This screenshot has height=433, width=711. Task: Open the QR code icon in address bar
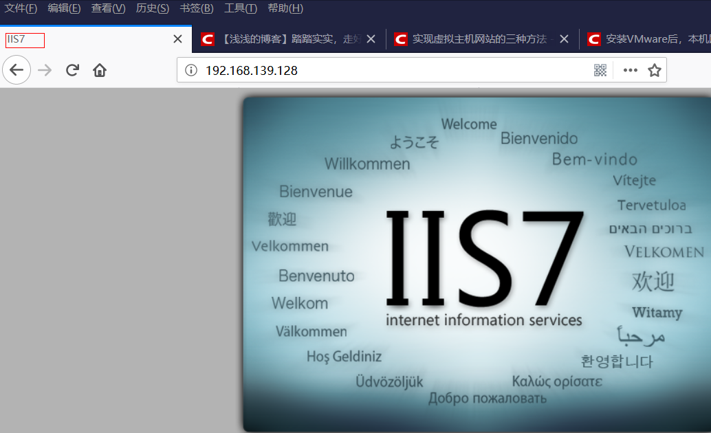tap(600, 70)
